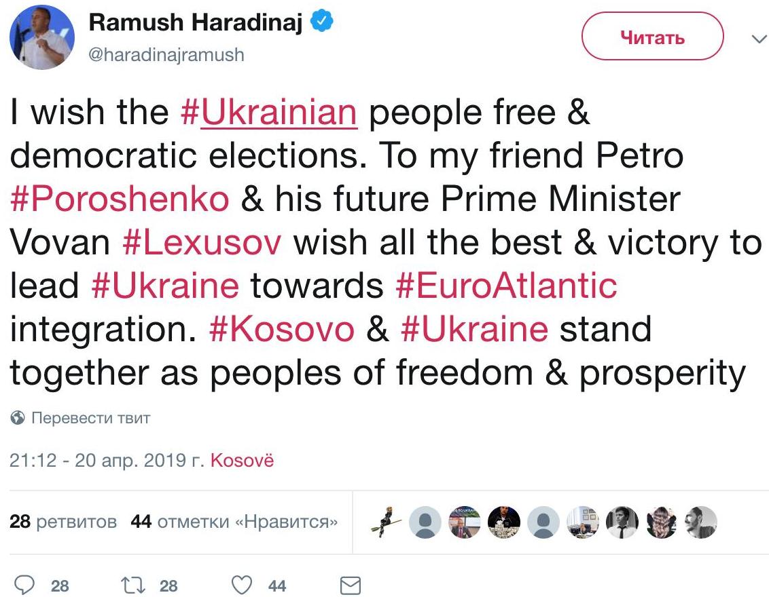Open the #Lexusov hashtag

202,242
